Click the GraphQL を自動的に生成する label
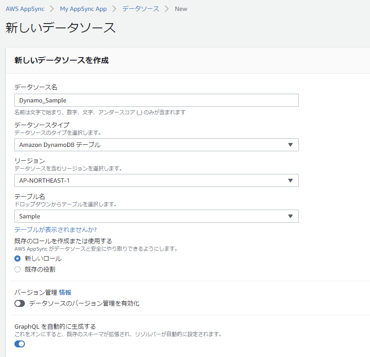Viewport: 370px width, 357px height. tap(55, 326)
